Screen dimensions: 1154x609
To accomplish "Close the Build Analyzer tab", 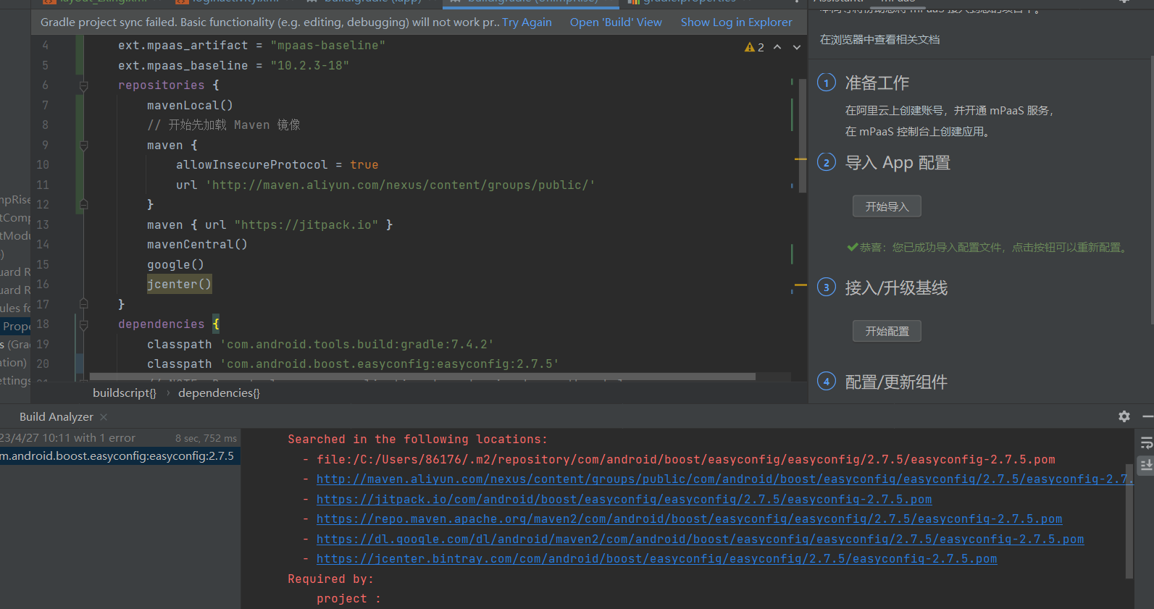I will pos(104,417).
